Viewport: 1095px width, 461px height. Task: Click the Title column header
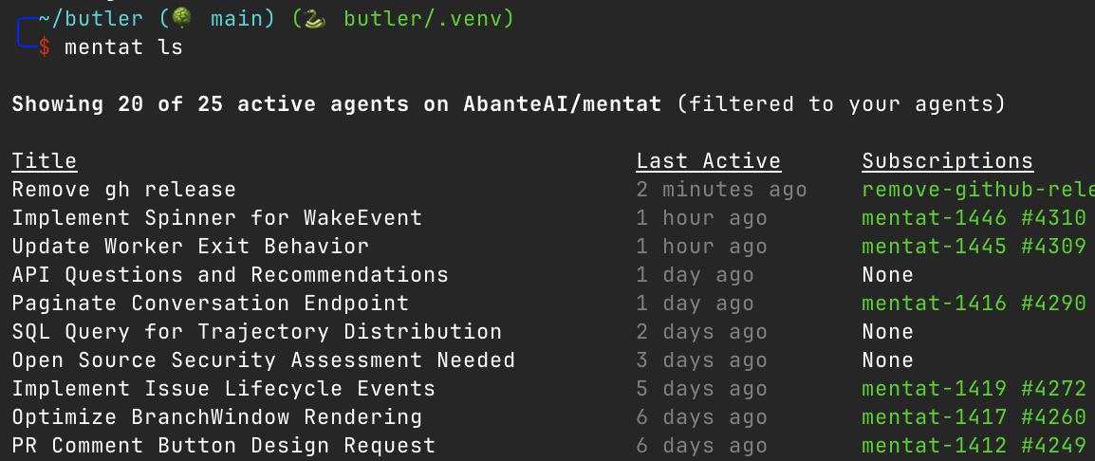pos(45,161)
